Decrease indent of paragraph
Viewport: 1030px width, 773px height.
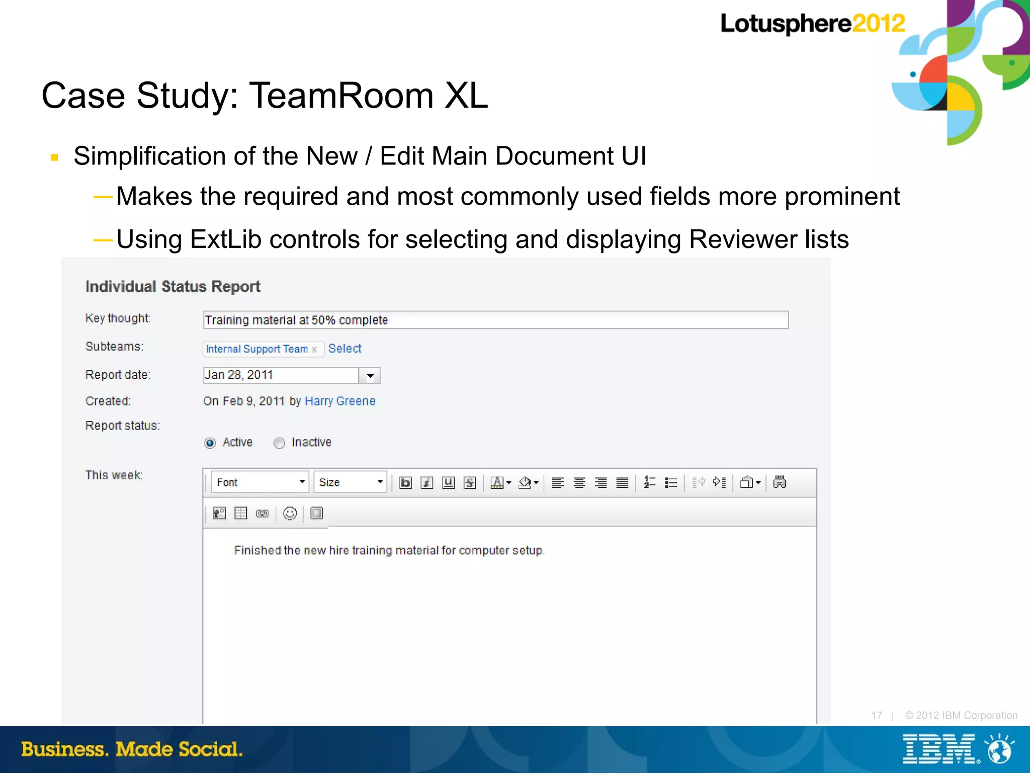point(699,483)
